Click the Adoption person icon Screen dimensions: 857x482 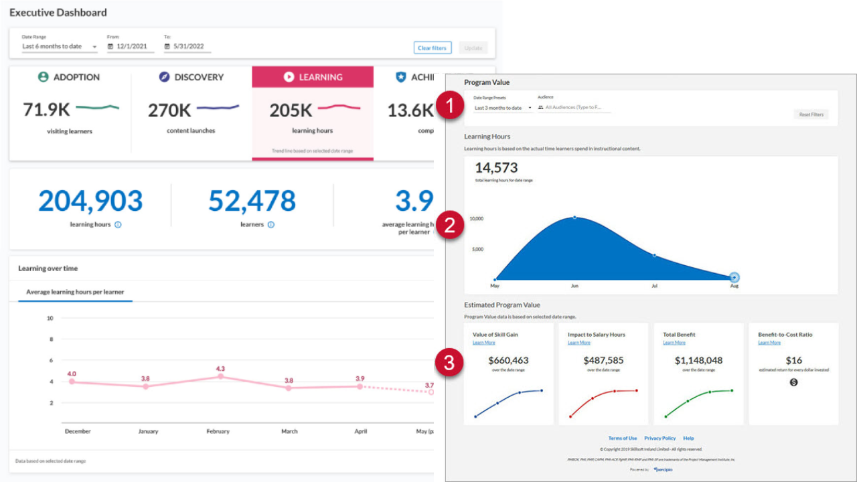[x=44, y=77]
